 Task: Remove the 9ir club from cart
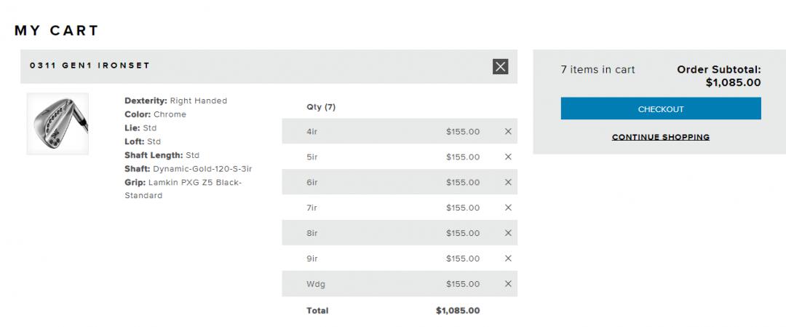[x=508, y=259]
